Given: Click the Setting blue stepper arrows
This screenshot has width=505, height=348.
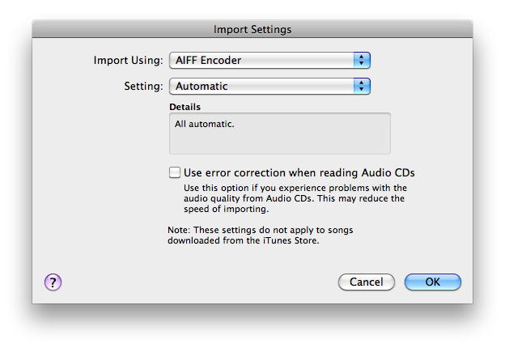Looking at the screenshot, I should coord(362,86).
